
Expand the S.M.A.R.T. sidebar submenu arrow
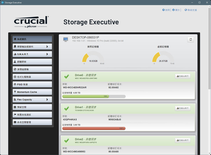pyautogui.click(x=47, y=54)
